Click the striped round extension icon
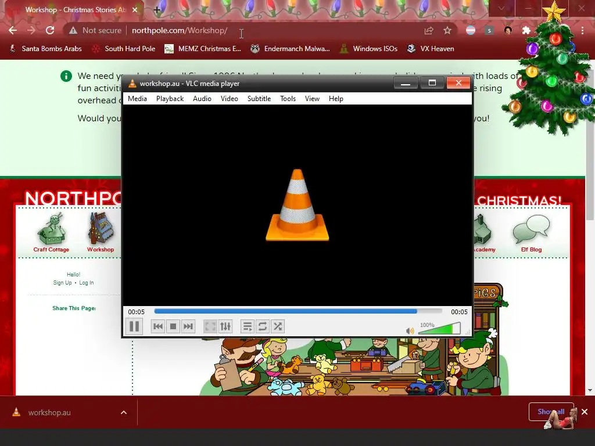 click(471, 30)
